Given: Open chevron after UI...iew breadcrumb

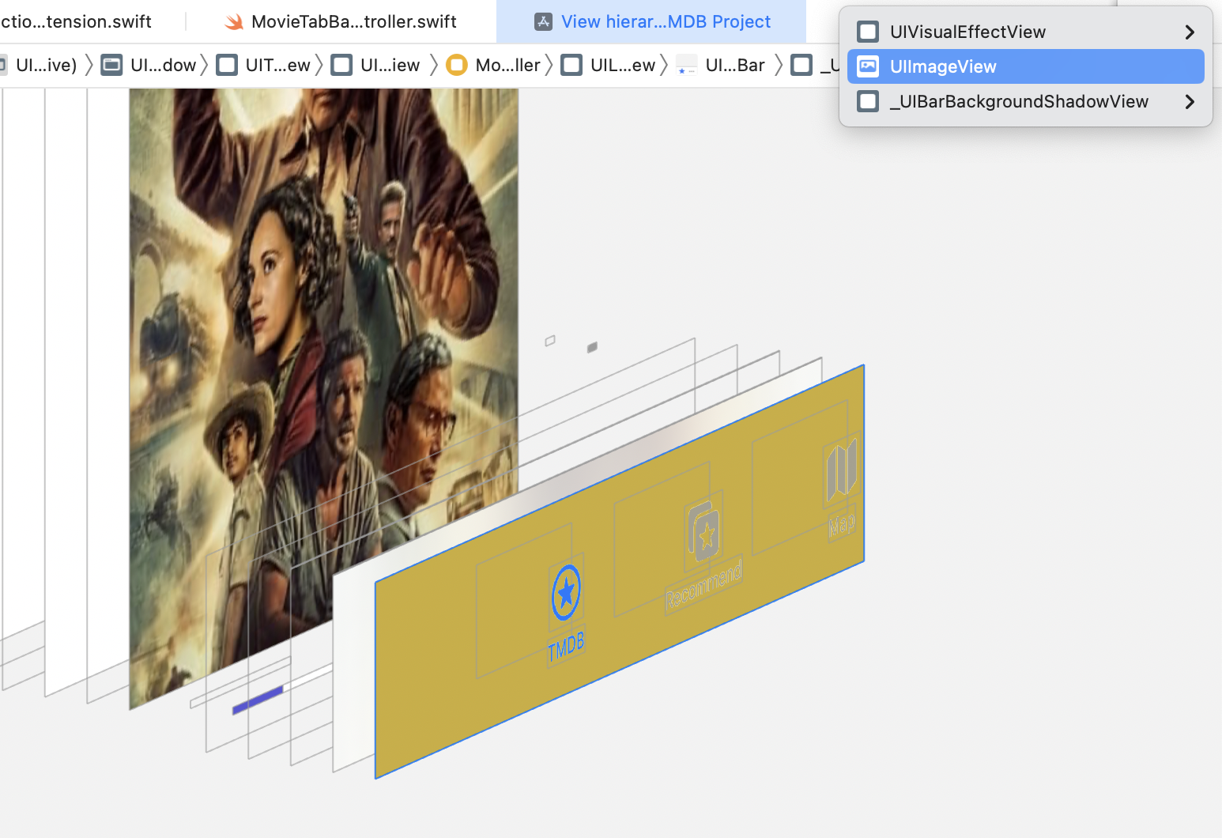Looking at the screenshot, I should [x=434, y=65].
